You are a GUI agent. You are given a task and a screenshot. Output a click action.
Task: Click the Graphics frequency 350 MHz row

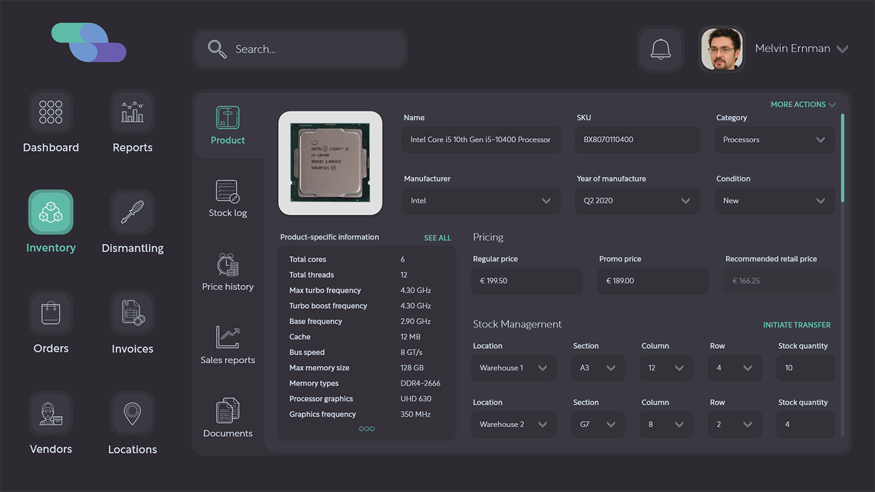(367, 415)
